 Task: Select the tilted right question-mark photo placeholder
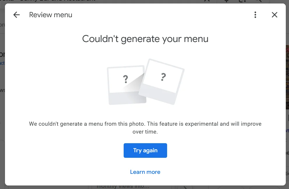click(x=162, y=82)
